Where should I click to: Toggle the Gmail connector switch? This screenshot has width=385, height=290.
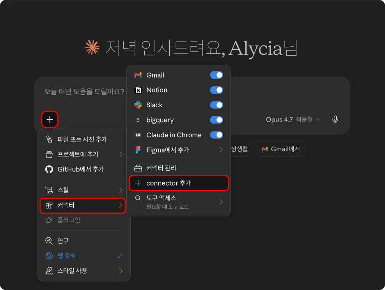[216, 75]
